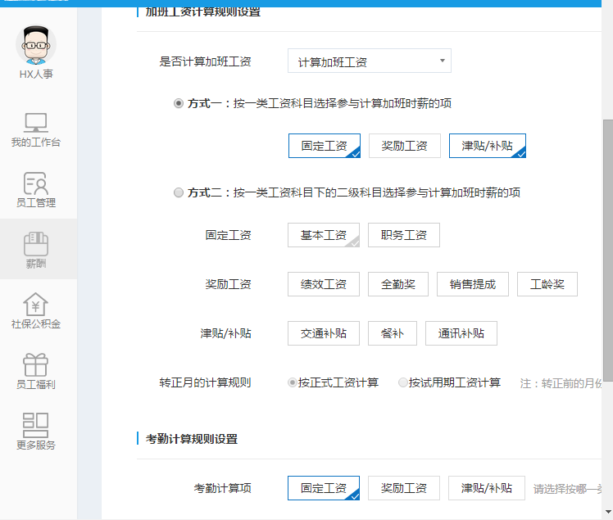Select the 销售提成 option
The width and height of the screenshot is (613, 520).
tap(473, 284)
